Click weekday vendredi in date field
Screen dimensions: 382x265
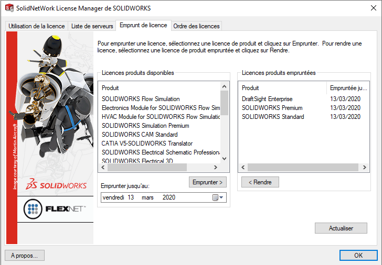(x=113, y=197)
